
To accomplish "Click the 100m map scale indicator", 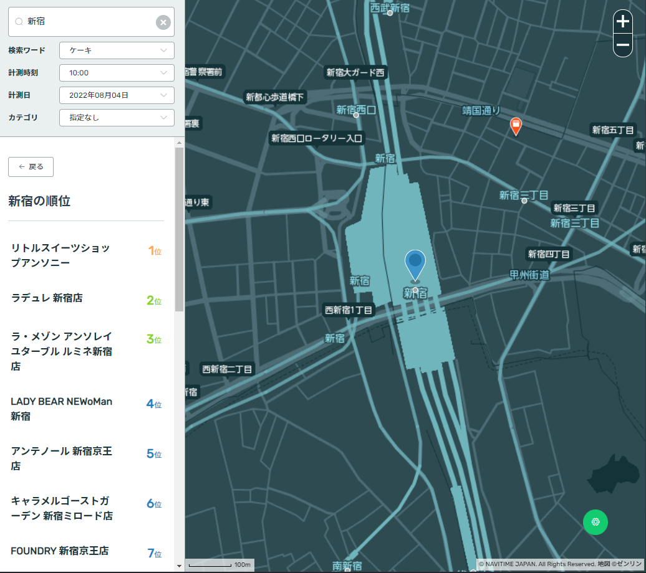I will click(x=220, y=565).
